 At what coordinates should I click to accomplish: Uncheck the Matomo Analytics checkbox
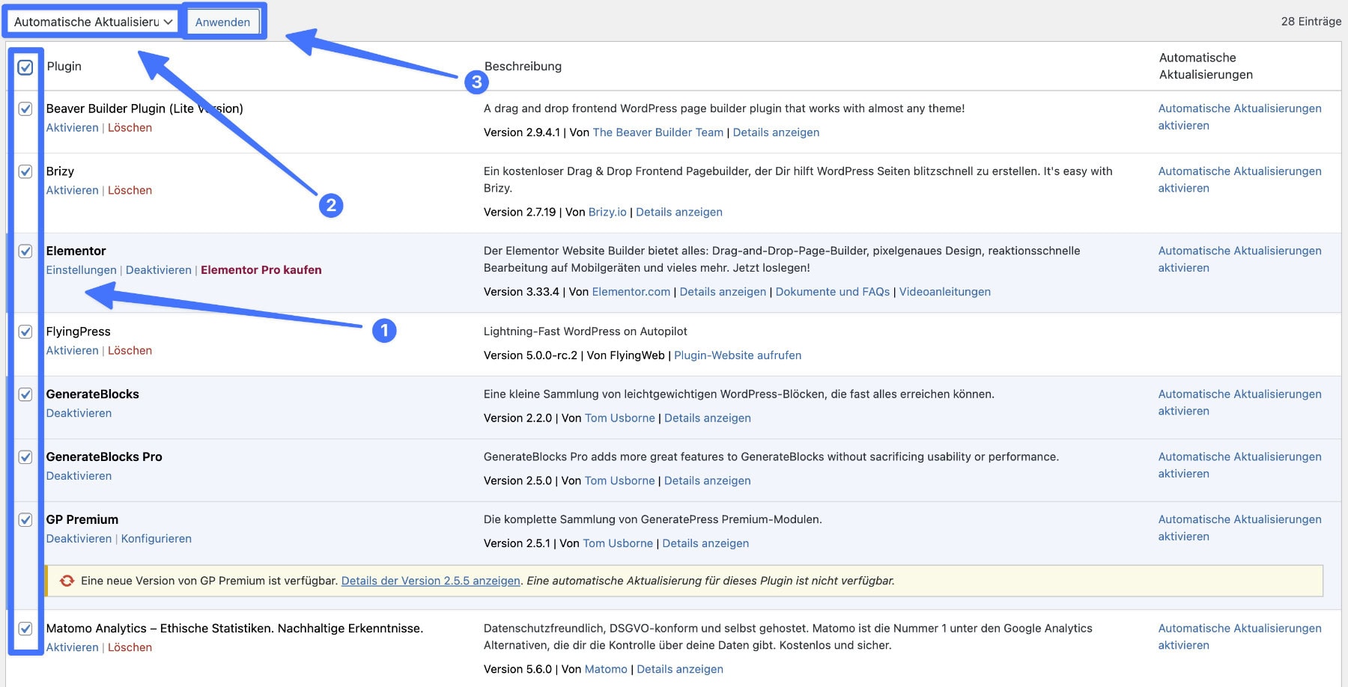pyautogui.click(x=25, y=629)
